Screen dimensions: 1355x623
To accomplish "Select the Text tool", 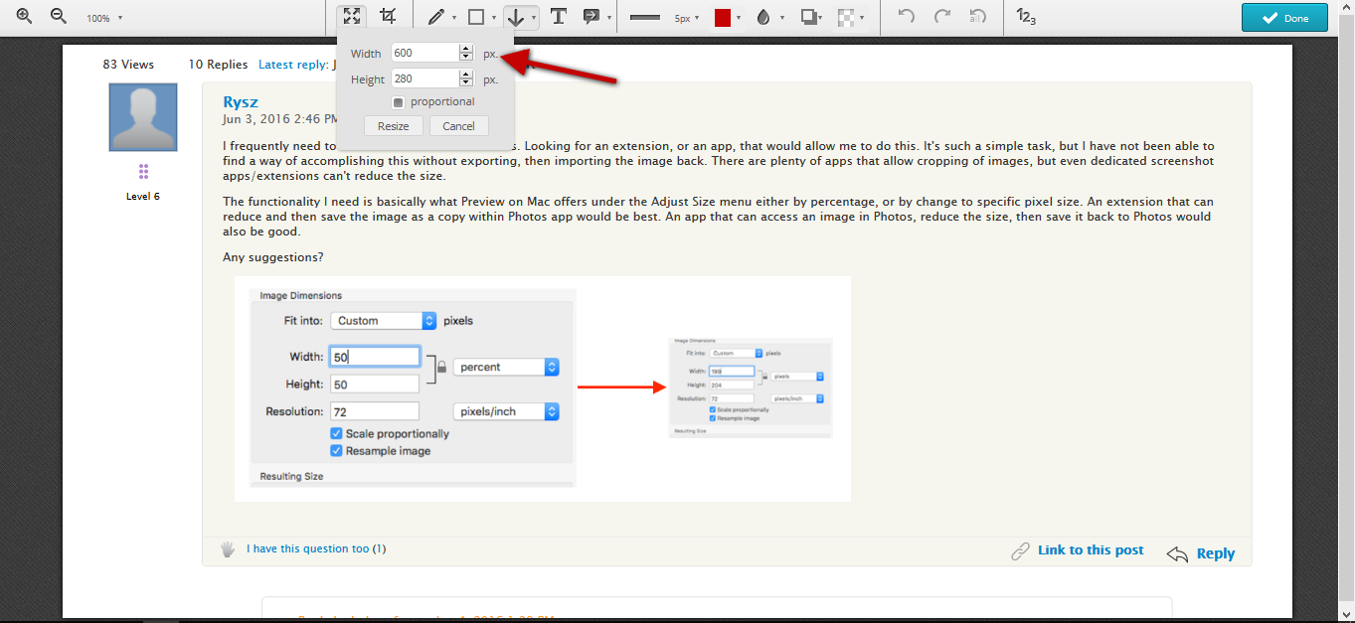I will point(559,17).
